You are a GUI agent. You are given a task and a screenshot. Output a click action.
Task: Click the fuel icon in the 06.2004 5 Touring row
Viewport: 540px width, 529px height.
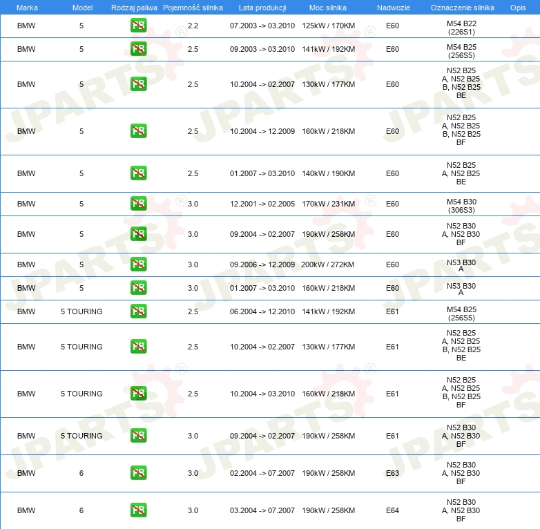point(138,311)
